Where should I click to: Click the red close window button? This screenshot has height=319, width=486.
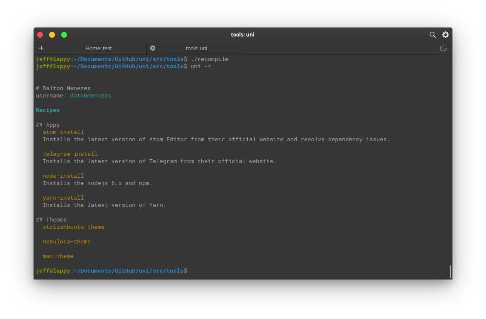click(x=40, y=35)
